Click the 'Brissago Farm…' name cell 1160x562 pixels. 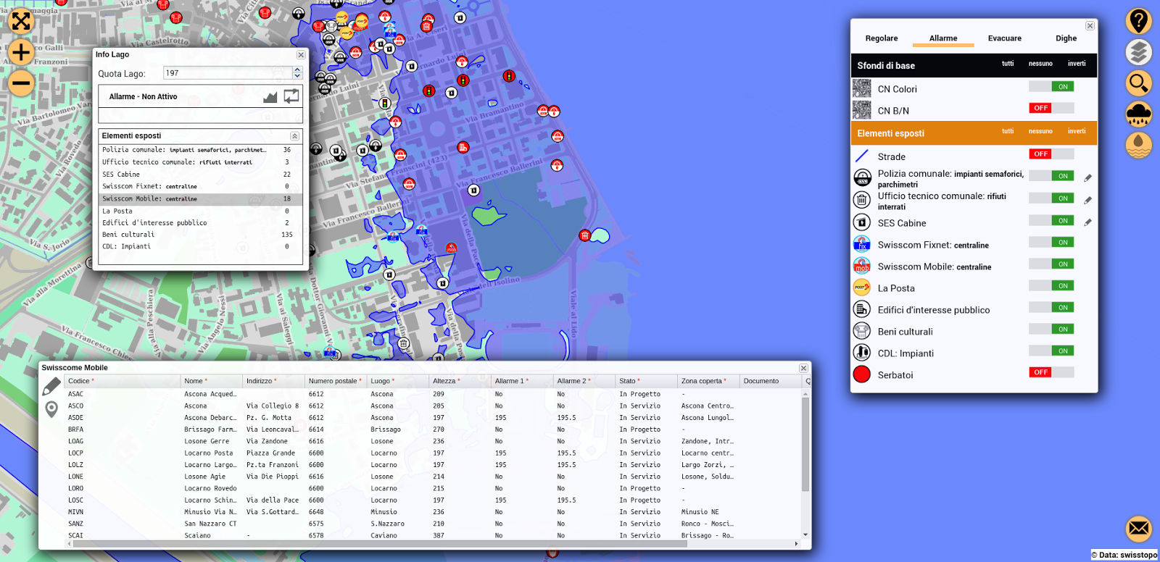(x=210, y=429)
